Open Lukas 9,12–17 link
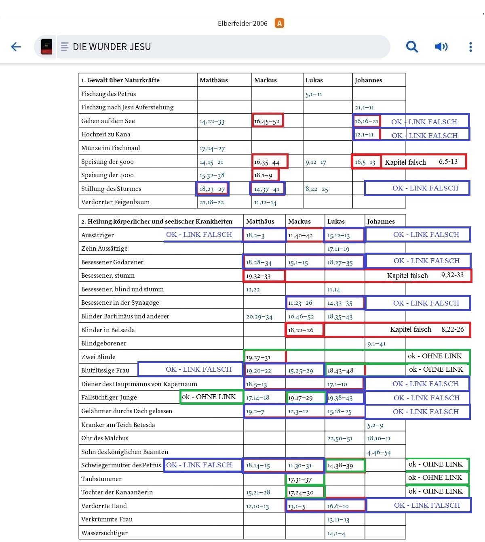 click(316, 162)
